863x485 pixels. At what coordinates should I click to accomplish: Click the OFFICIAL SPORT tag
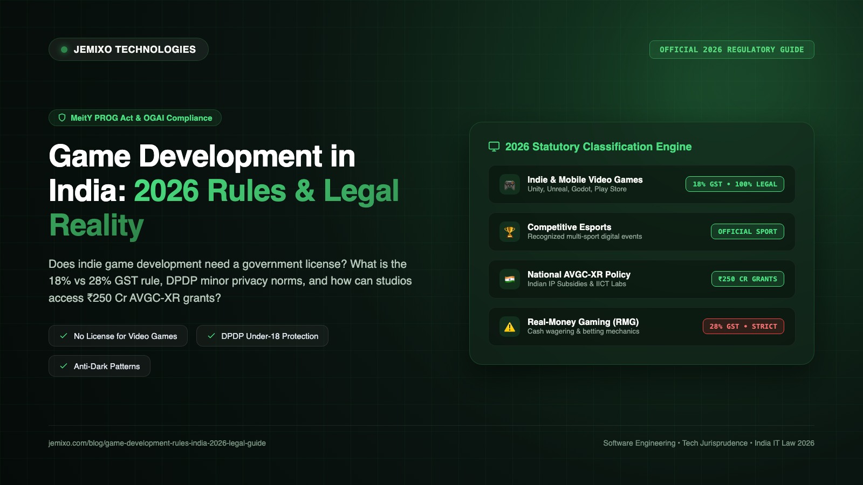748,232
